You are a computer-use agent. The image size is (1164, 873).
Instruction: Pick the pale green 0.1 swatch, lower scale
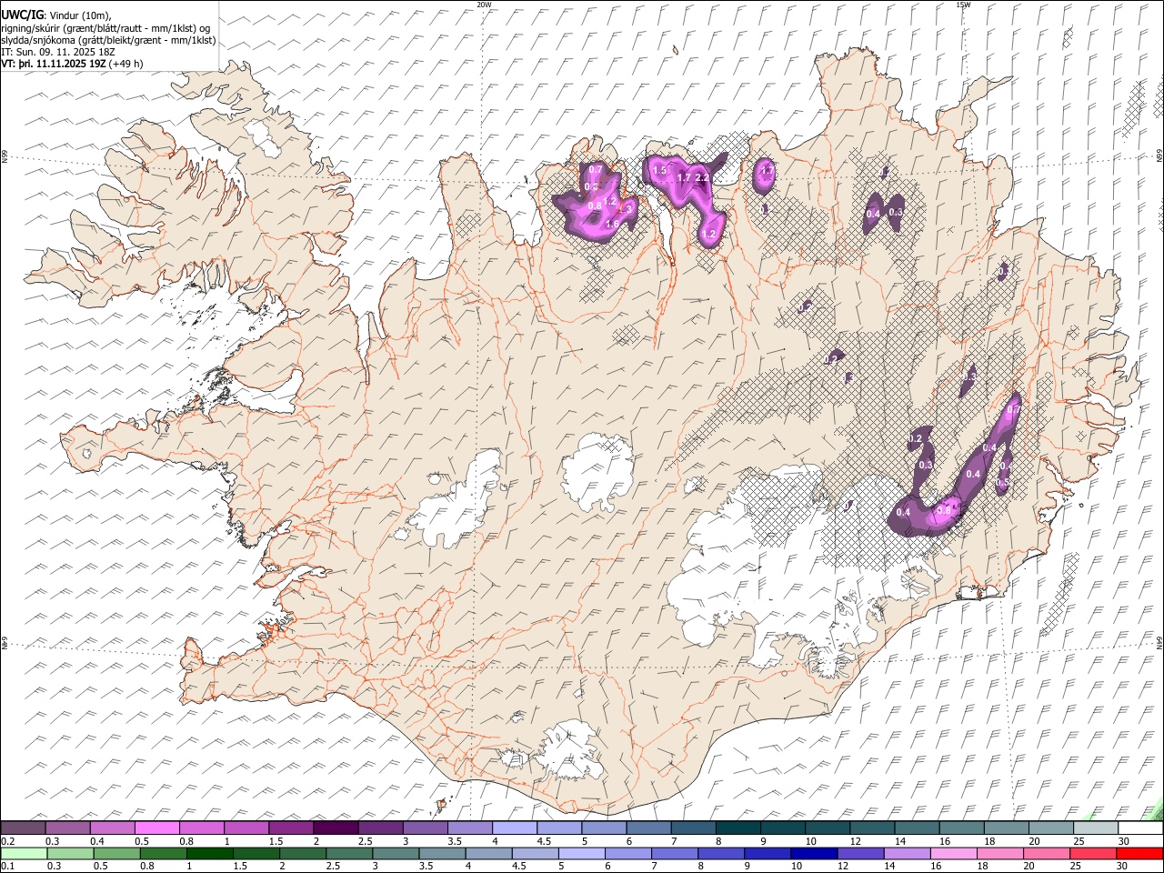click(24, 853)
